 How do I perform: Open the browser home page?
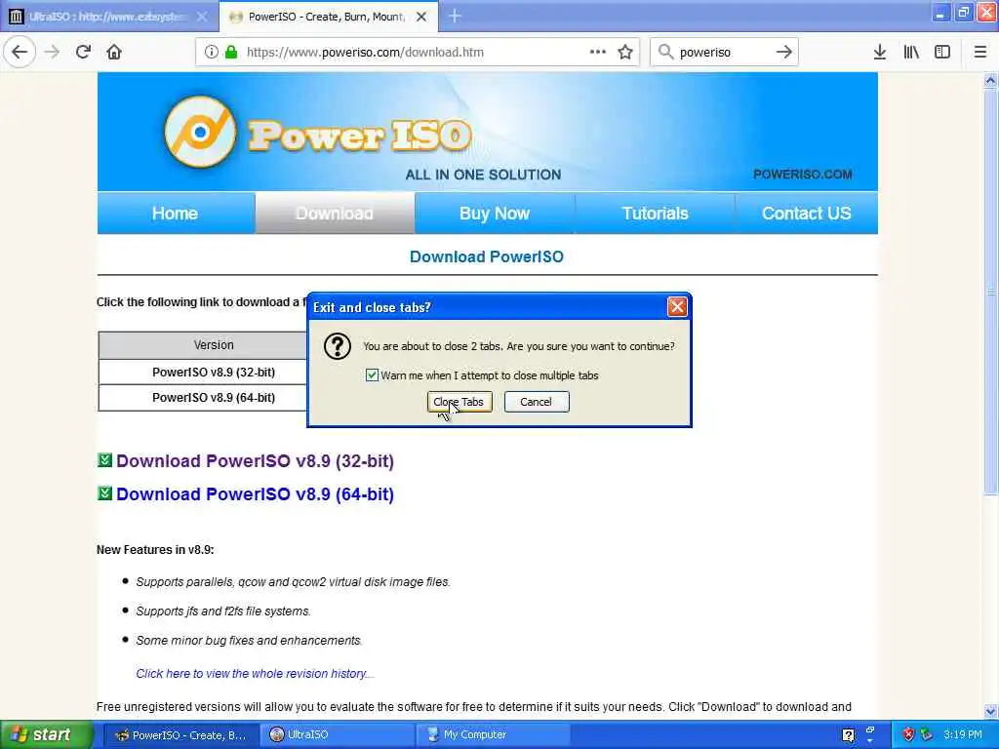coord(114,52)
